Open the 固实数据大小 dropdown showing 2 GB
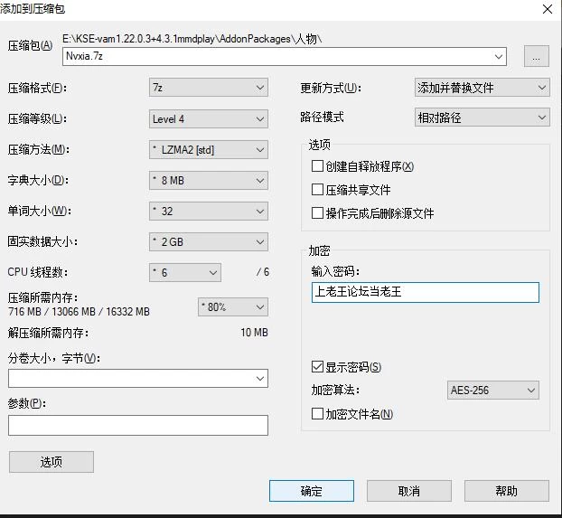Screen dimensions: 562x518 [x=208, y=241]
